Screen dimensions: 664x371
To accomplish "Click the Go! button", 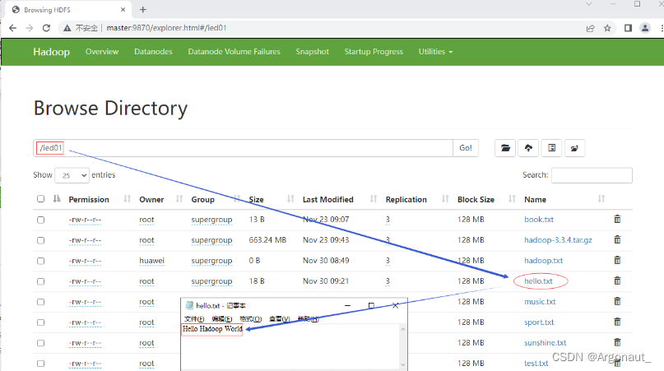I will 466,148.
